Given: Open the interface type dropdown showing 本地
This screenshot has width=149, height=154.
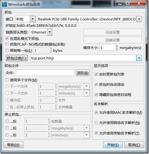Looking at the screenshot, I should pyautogui.click(x=32, y=19).
